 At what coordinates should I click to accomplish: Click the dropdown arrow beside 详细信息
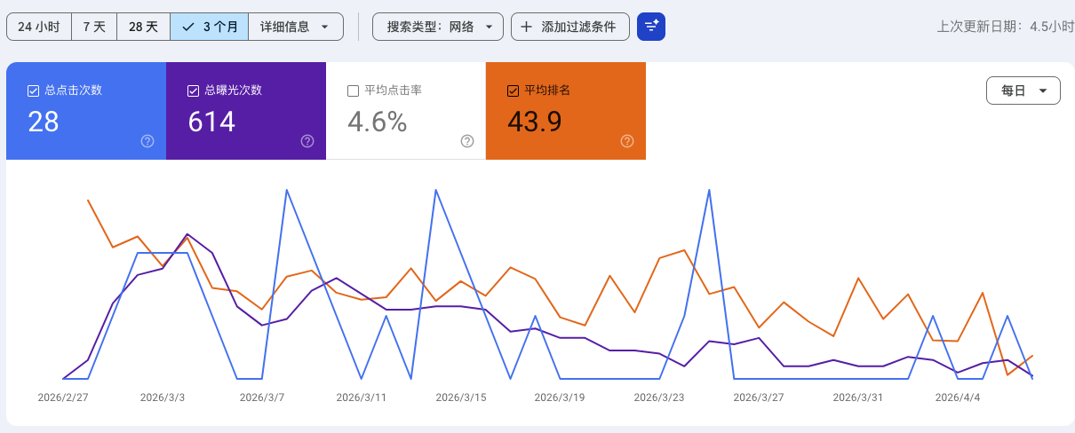[325, 27]
